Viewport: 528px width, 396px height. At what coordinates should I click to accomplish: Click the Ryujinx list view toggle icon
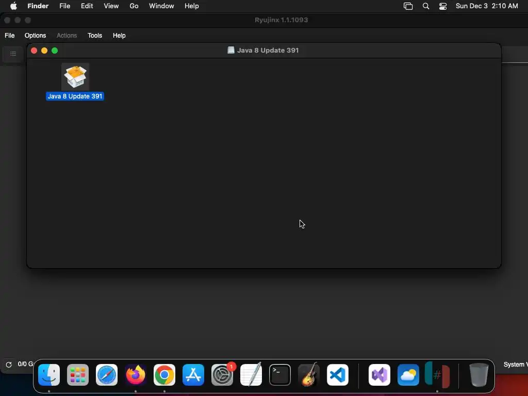(13, 54)
